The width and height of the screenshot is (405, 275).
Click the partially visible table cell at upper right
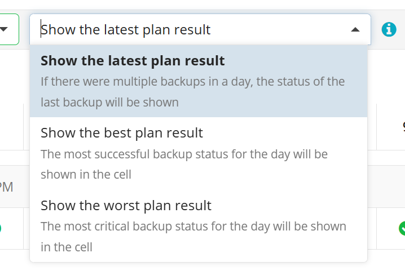(391, 127)
